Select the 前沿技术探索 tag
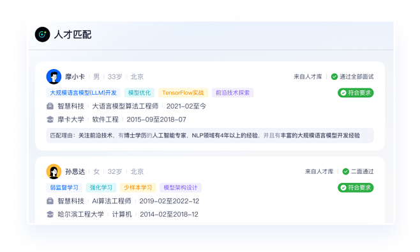The height and width of the screenshot is (252, 420). [232, 93]
